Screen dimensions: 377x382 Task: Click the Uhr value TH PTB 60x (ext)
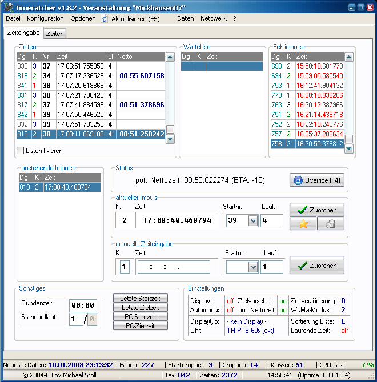coord(251,331)
